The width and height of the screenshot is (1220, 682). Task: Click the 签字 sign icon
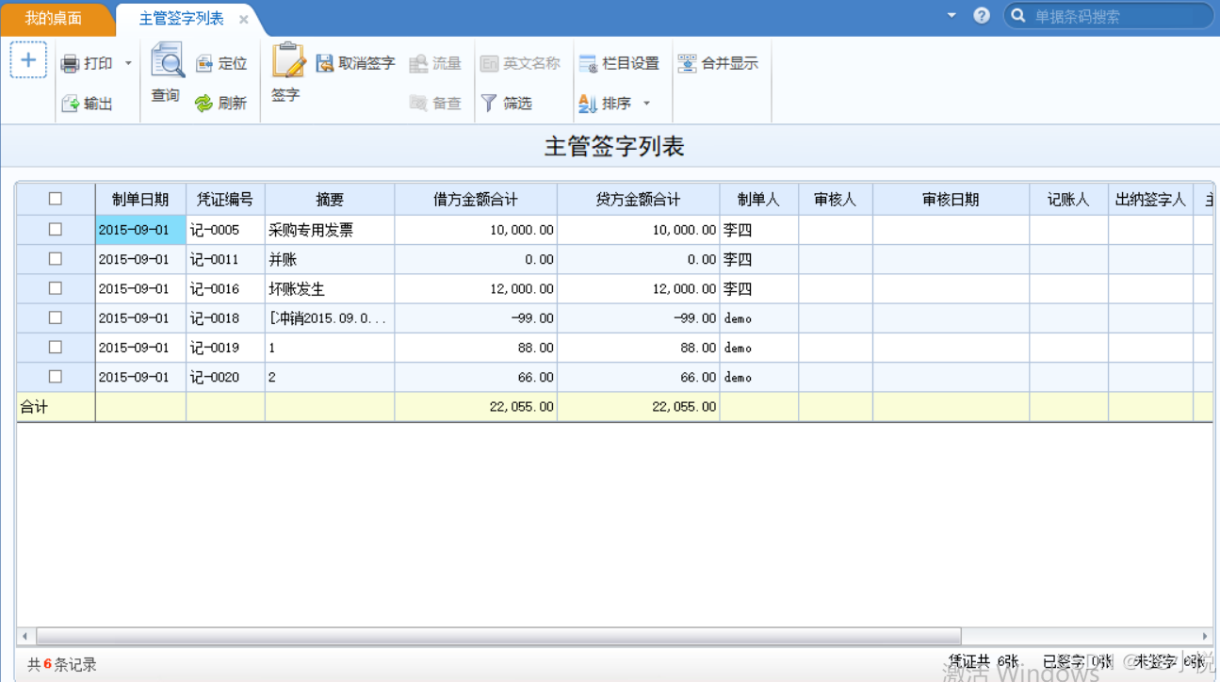pos(287,61)
